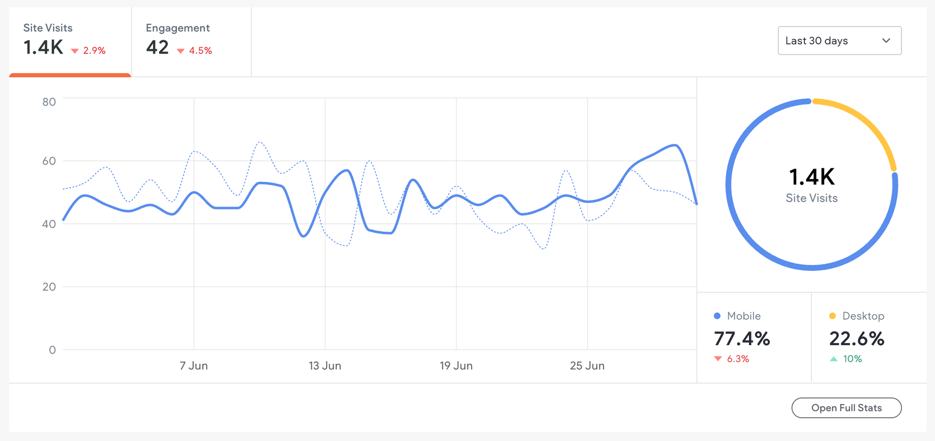The image size is (935, 441).
Task: Click the Engagement value 42
Action: (157, 48)
